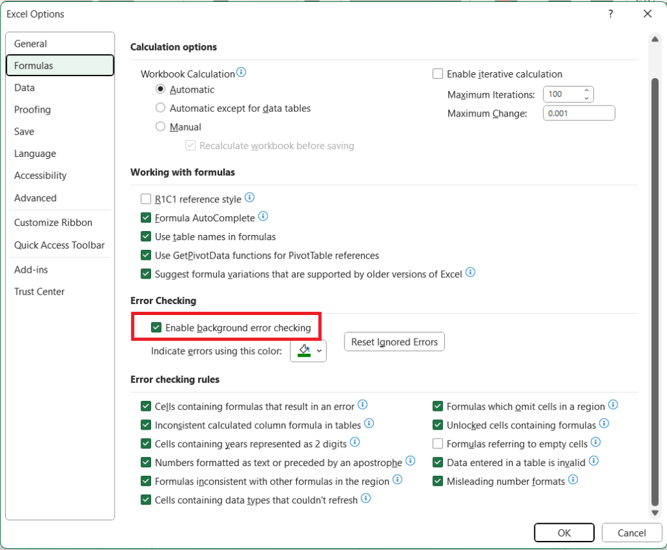Increase Maximum Iterations using the up arrow

(x=588, y=90)
